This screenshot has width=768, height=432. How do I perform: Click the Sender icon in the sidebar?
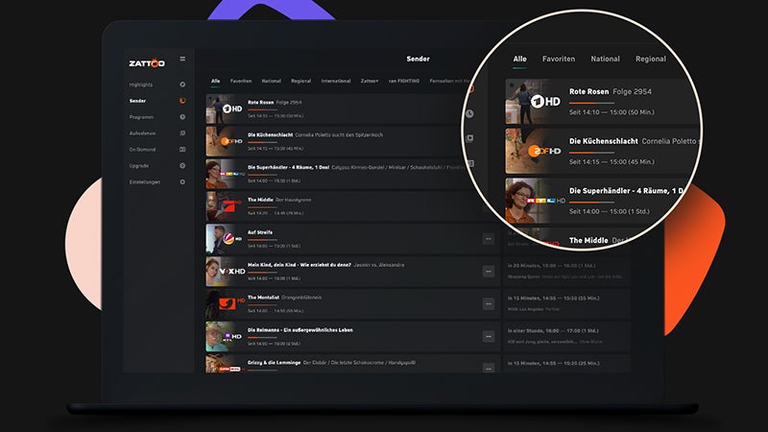coord(182,101)
